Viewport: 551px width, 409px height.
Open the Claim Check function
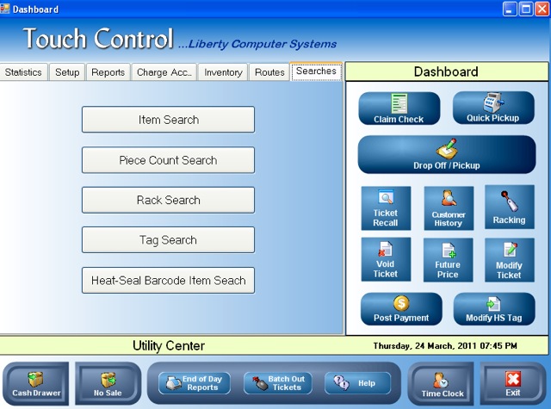tap(399, 108)
